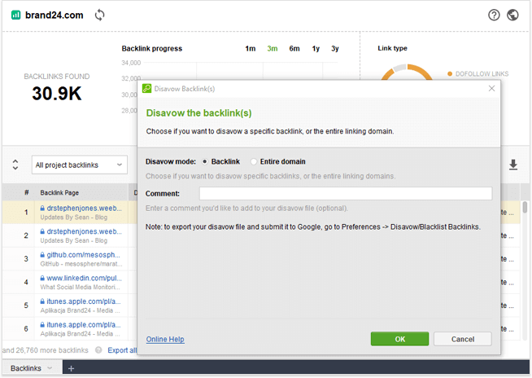Screen dimensions: 532x378
Task: Open drstephenjones.weeb... link in row 1
Action: (84, 208)
